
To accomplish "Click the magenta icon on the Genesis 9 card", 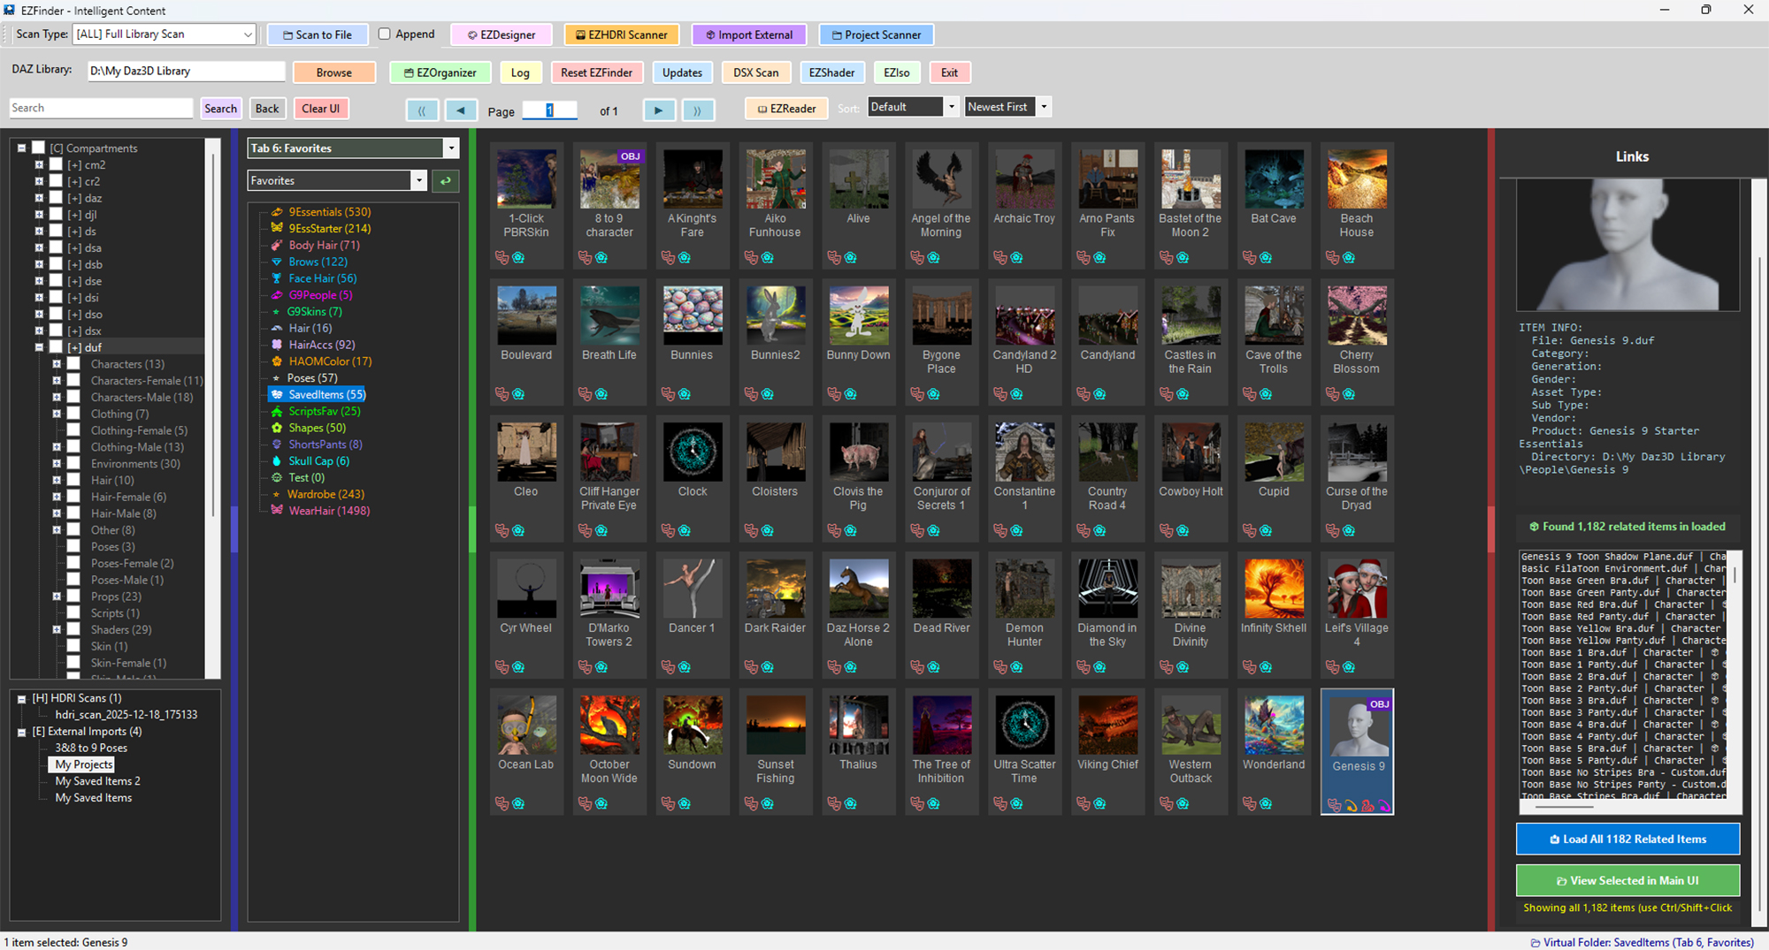I will [1384, 805].
